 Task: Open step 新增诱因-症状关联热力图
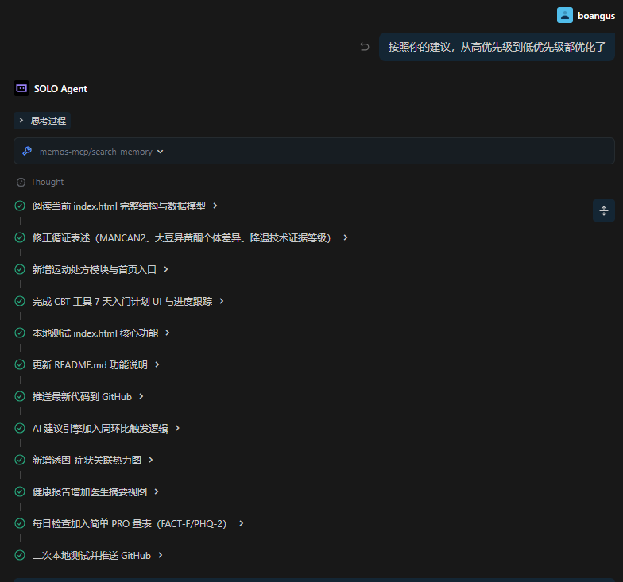(x=87, y=461)
